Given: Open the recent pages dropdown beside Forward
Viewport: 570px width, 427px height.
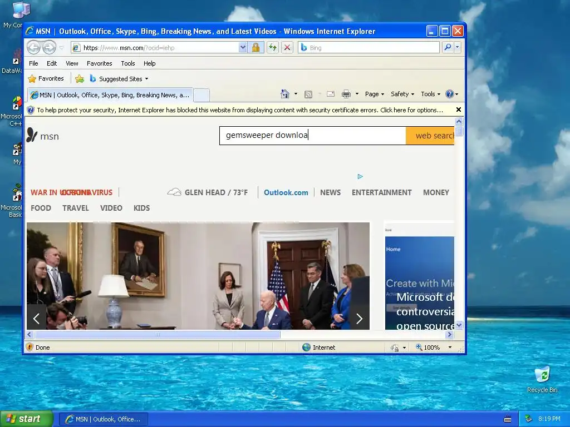Looking at the screenshot, I should [x=61, y=48].
